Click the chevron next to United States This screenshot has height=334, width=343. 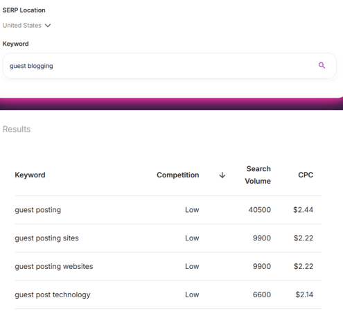[x=48, y=26]
